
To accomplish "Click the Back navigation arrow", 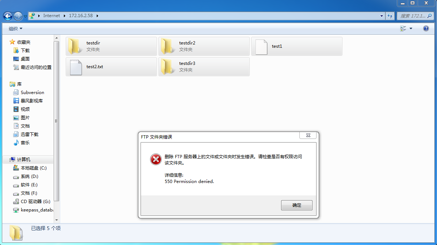I will (x=8, y=16).
